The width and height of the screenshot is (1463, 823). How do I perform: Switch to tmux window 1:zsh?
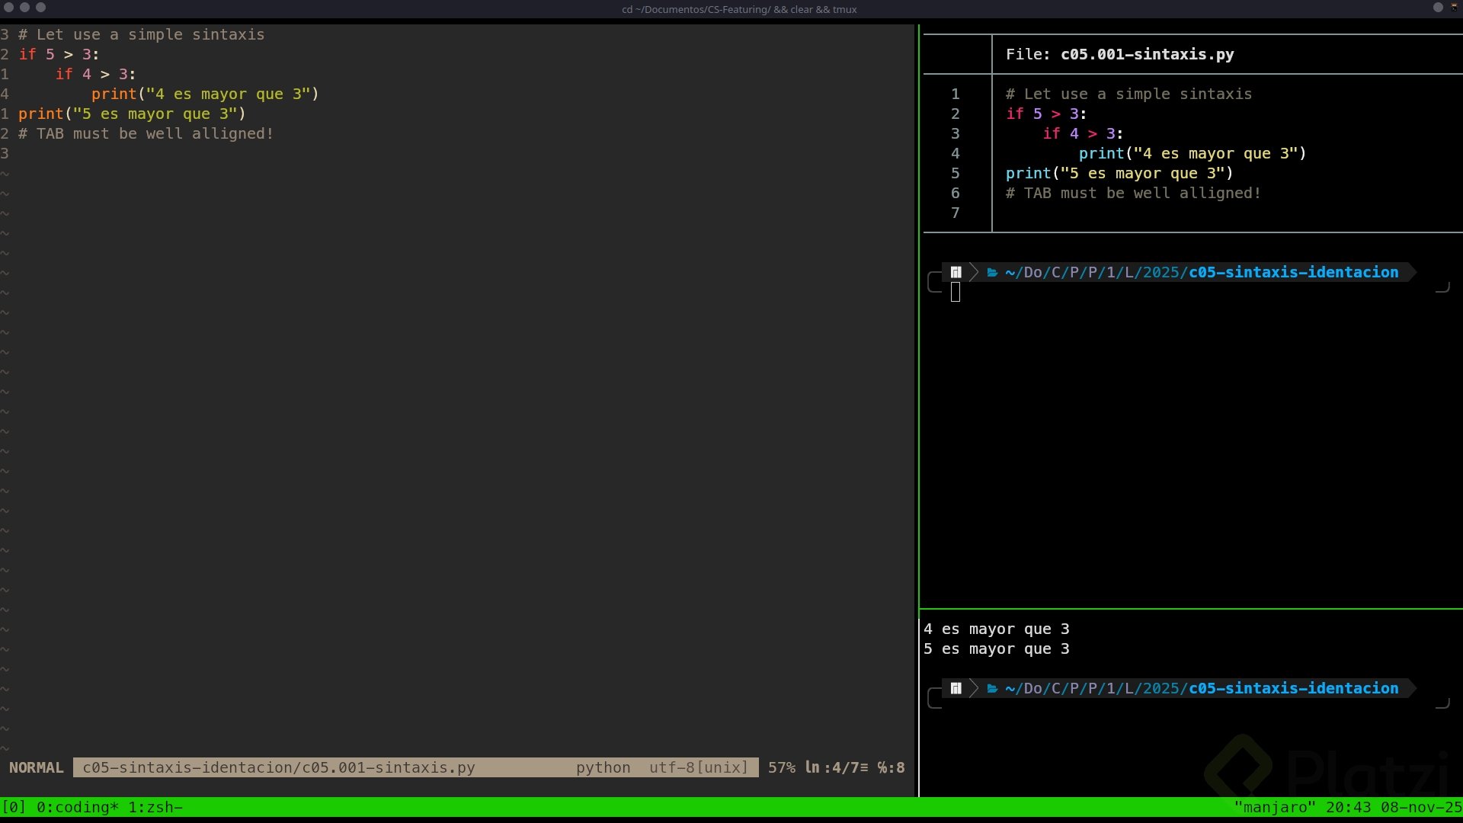(155, 807)
